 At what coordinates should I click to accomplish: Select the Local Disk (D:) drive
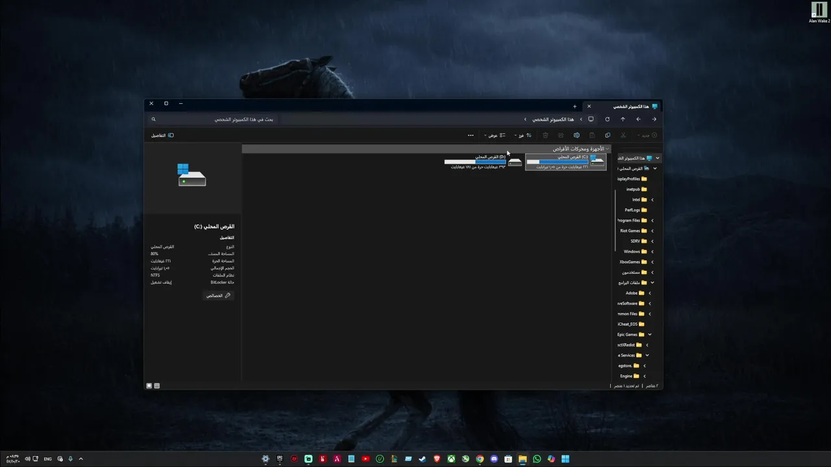[484, 162]
